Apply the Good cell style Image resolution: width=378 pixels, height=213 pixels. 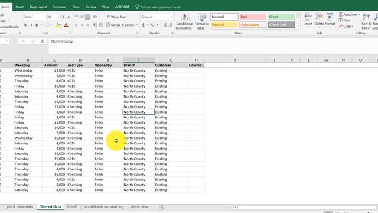click(x=282, y=17)
